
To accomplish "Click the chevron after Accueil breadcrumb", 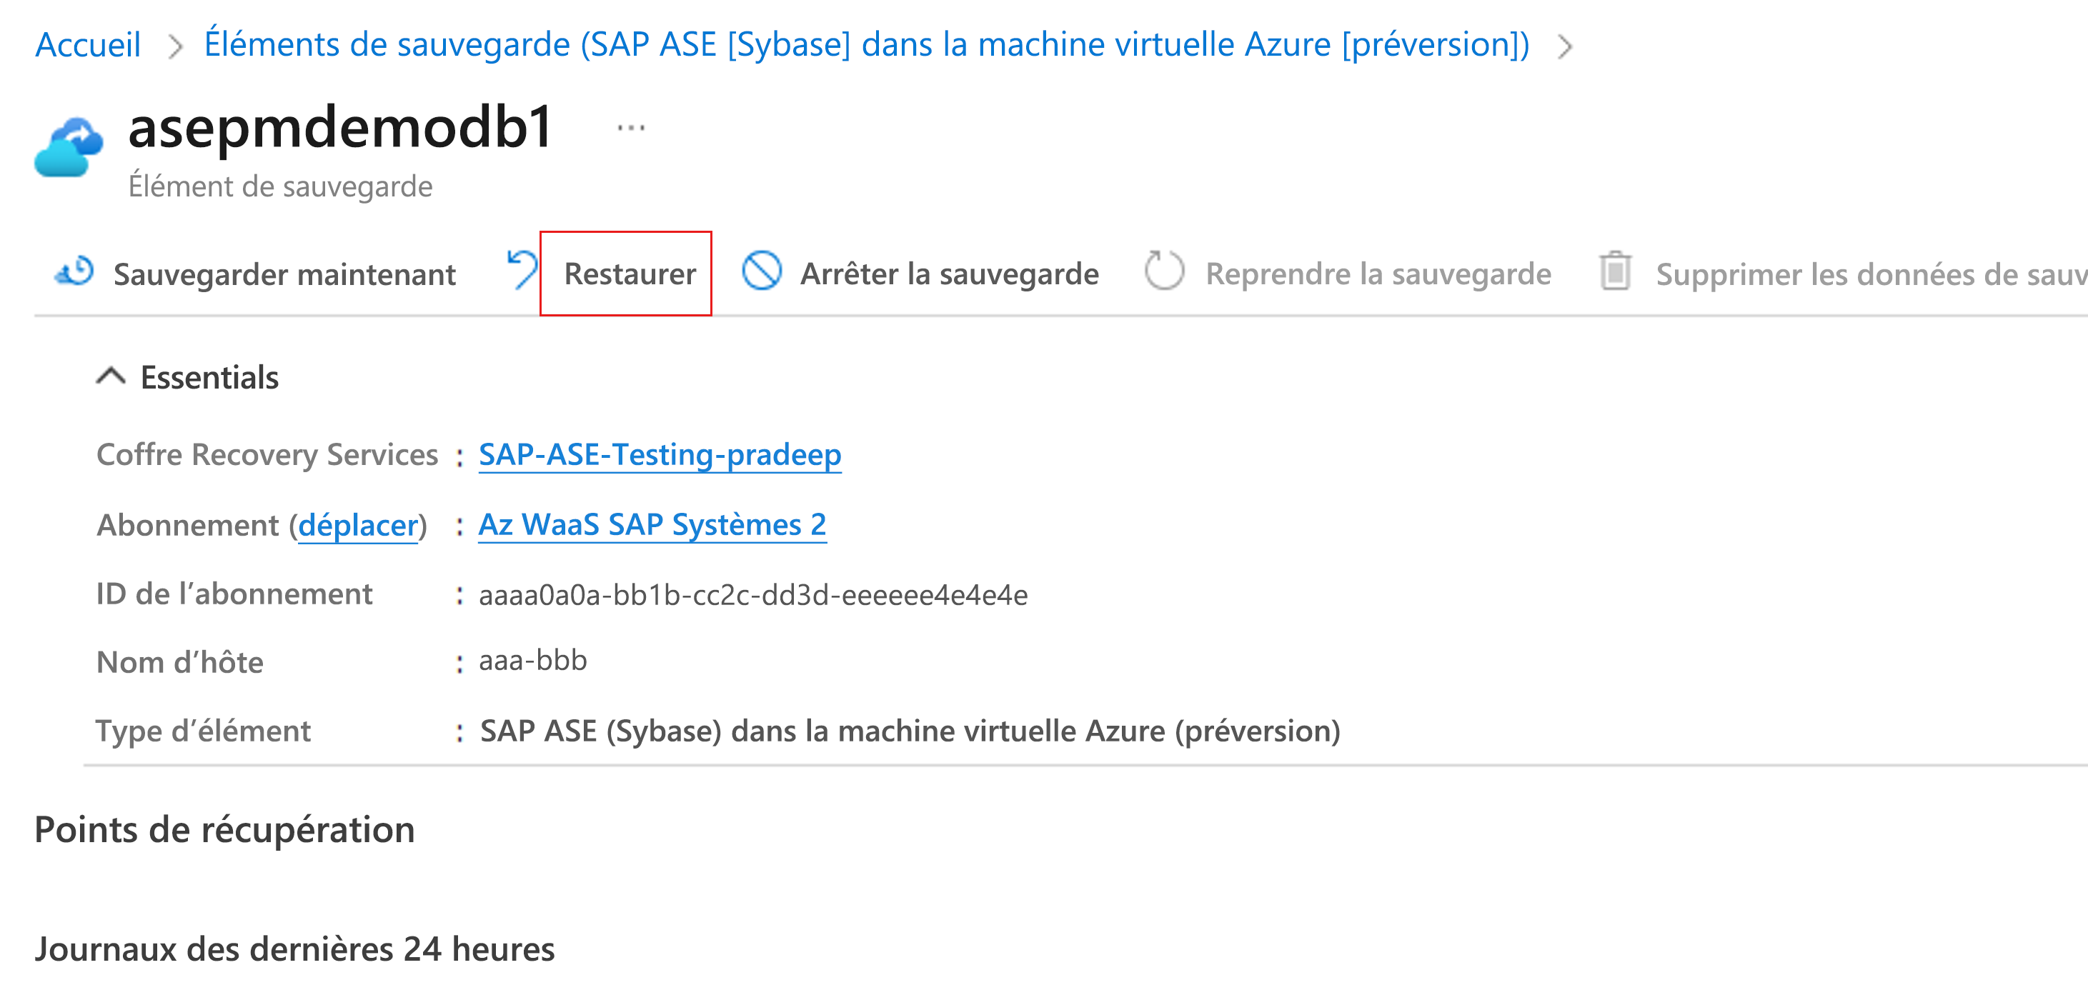I will [175, 46].
